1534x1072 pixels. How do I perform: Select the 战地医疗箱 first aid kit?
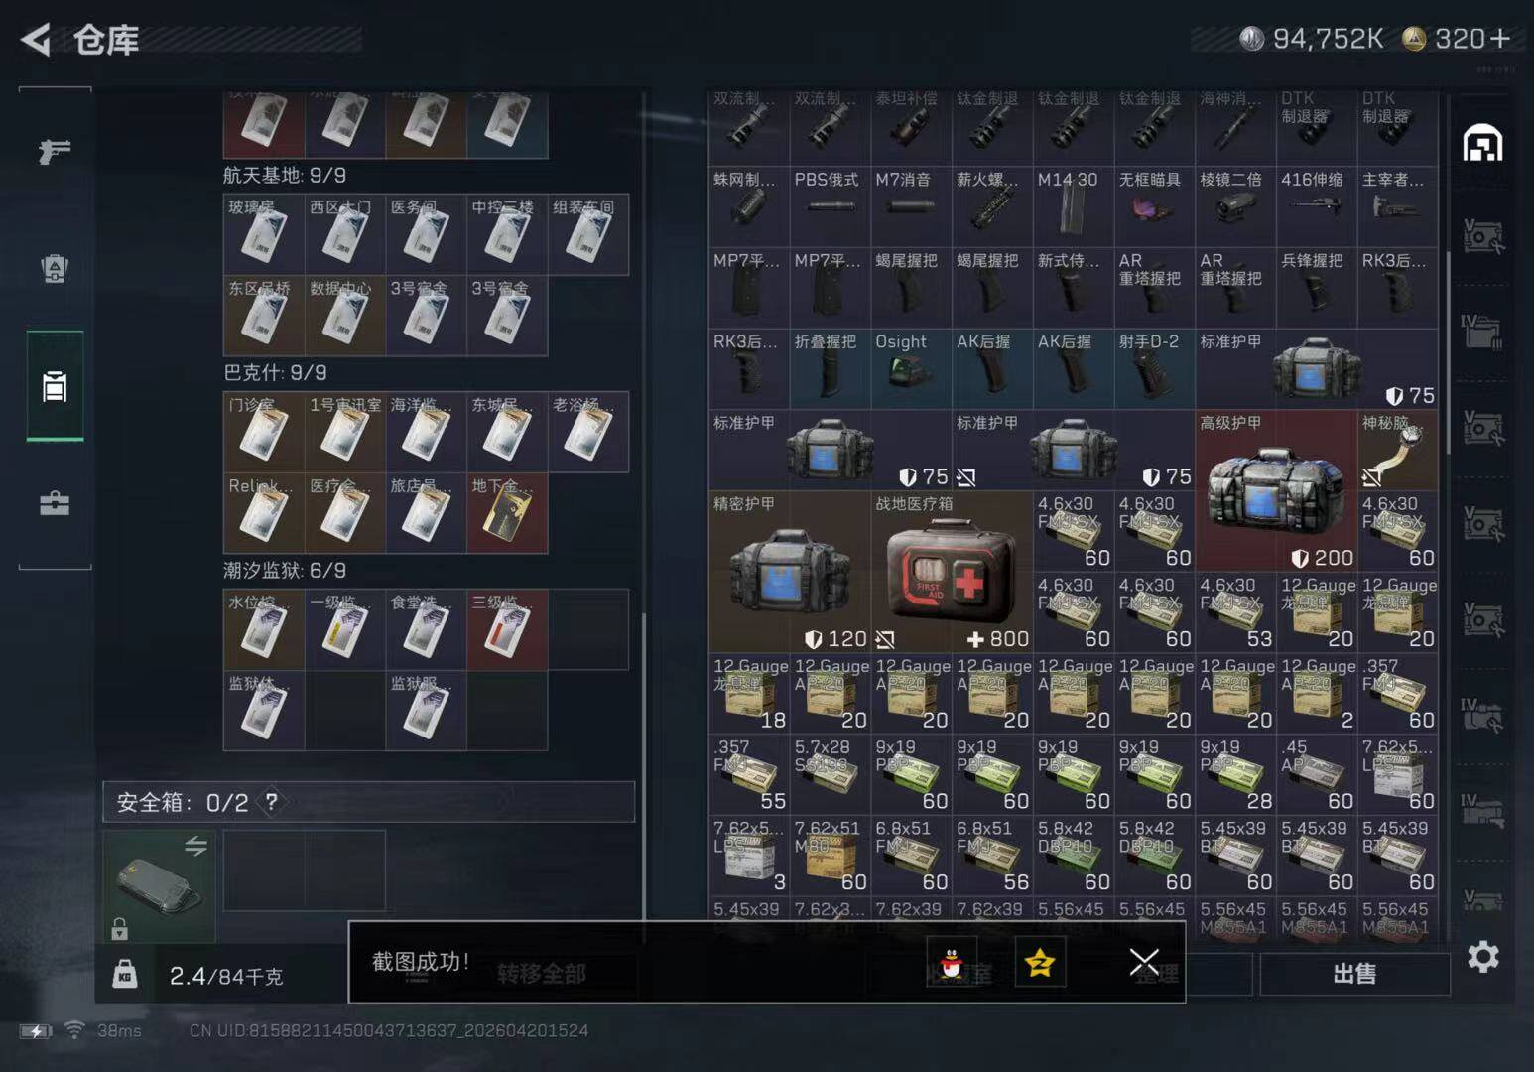click(x=953, y=572)
